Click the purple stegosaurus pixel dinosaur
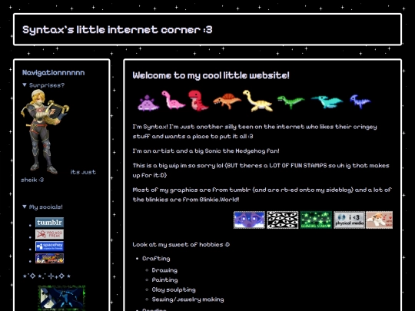This screenshot has height=311, width=415. 148,103
